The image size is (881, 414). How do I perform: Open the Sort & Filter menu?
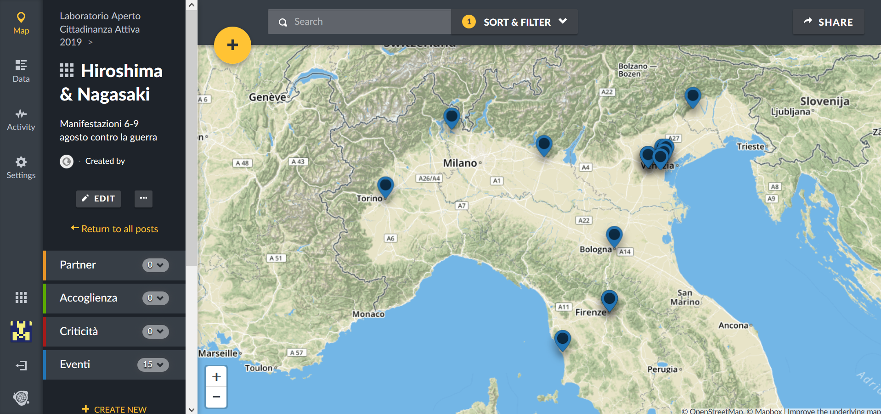click(x=514, y=22)
